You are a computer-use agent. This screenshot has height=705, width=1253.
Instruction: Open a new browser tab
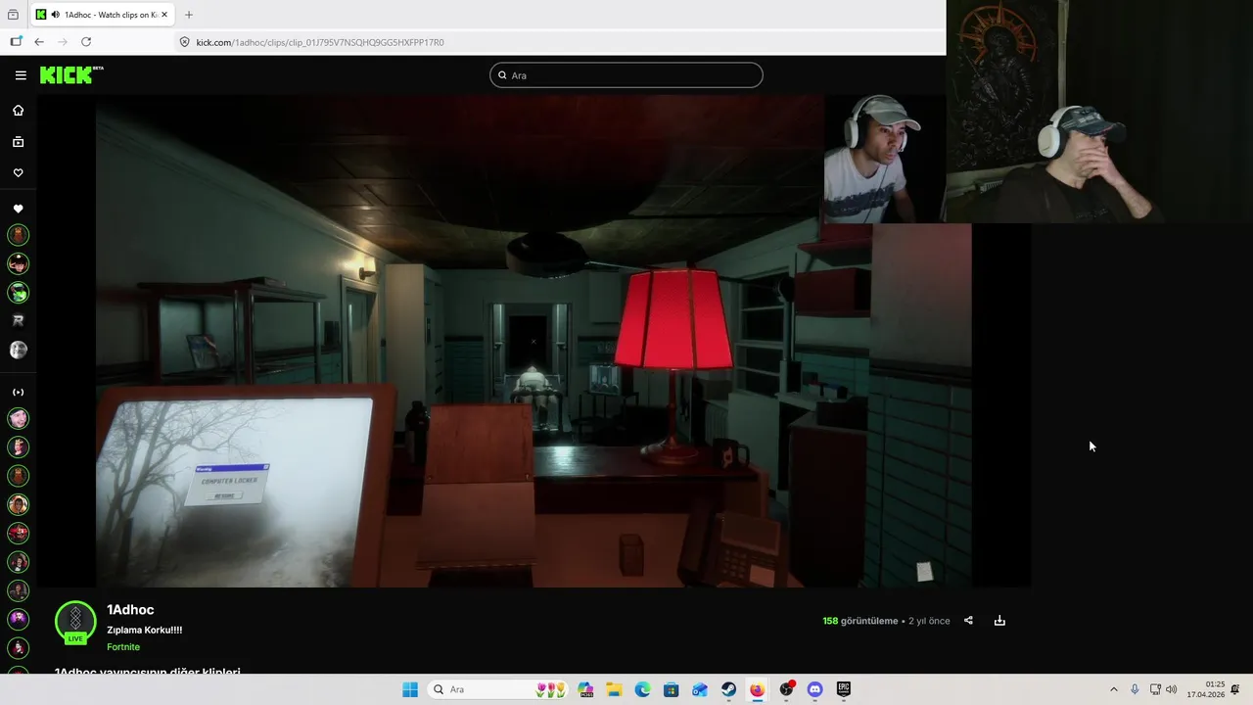[189, 15]
